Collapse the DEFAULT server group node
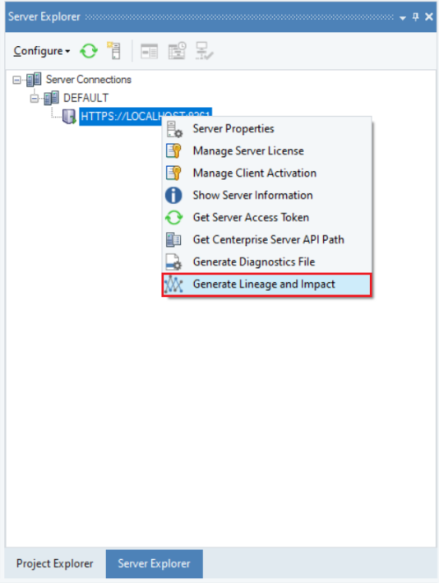Screen dimensions: 439x583 click(35, 98)
